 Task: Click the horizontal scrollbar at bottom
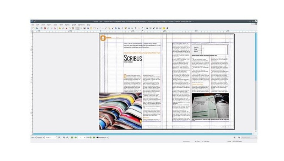click(x=143, y=134)
